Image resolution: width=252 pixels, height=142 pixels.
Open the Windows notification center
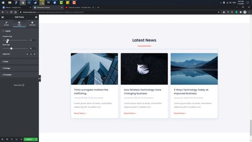tap(248, 3)
